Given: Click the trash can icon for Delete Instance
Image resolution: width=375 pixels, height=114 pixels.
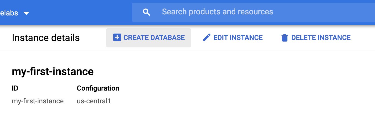Looking at the screenshot, I should 284,38.
